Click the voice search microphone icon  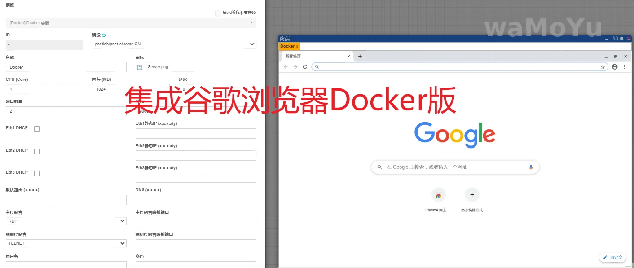point(531,167)
